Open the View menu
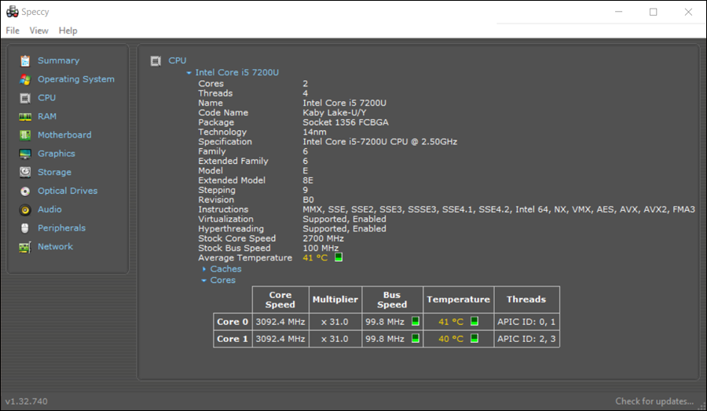The height and width of the screenshot is (411, 707). click(38, 31)
